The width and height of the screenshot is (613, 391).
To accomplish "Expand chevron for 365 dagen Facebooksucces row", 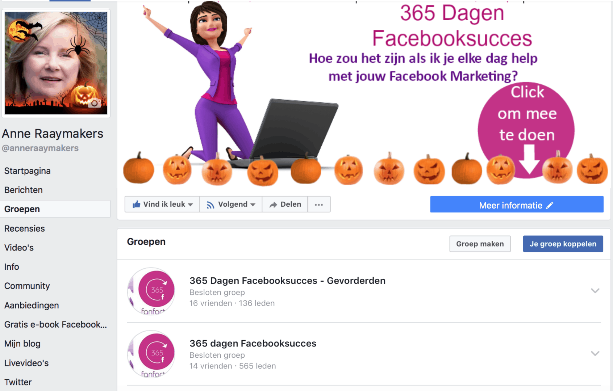I will pos(595,353).
